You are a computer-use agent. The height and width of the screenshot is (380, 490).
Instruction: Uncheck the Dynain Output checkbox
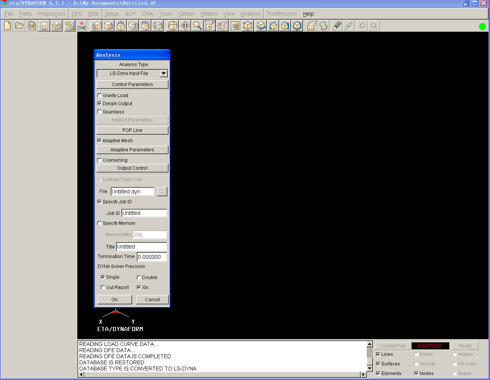pyautogui.click(x=100, y=104)
